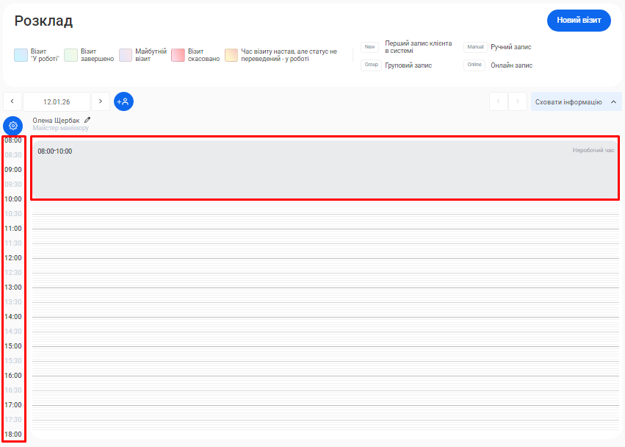The width and height of the screenshot is (625, 447).
Task: Collapse legend via Сховати інформацію chevron
Action: coord(613,102)
